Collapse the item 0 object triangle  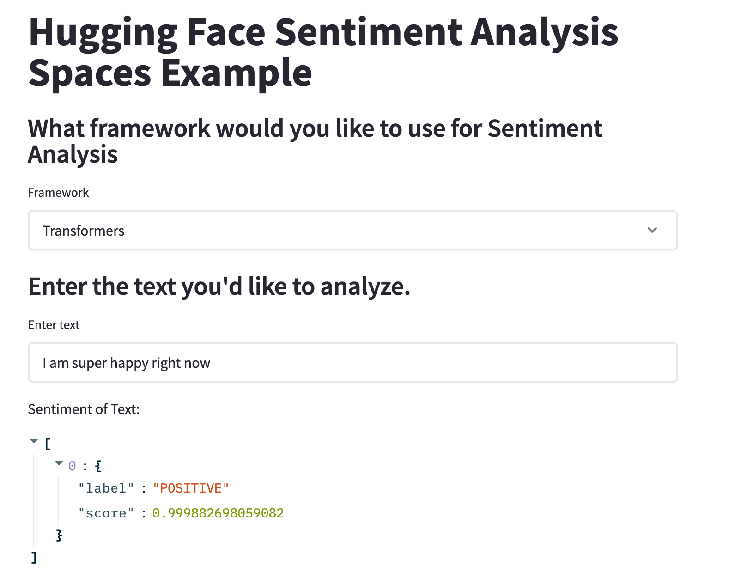[59, 463]
